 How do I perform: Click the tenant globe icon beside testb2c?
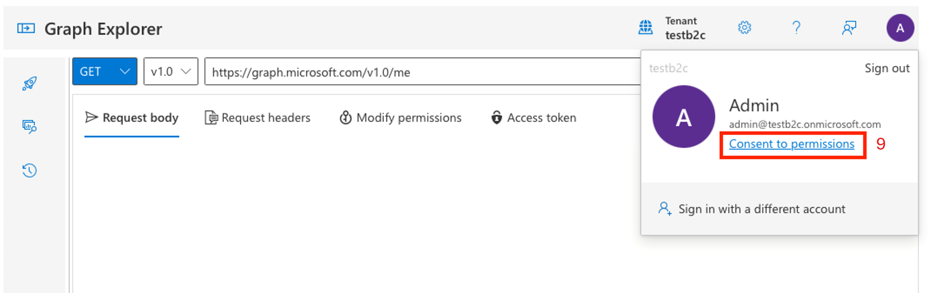click(645, 27)
